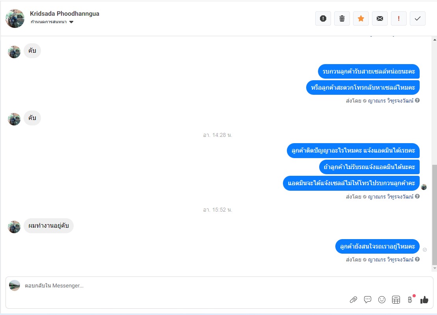The width and height of the screenshot is (437, 315).
Task: Click the header profile picture of Kridsada
Action: (x=15, y=18)
